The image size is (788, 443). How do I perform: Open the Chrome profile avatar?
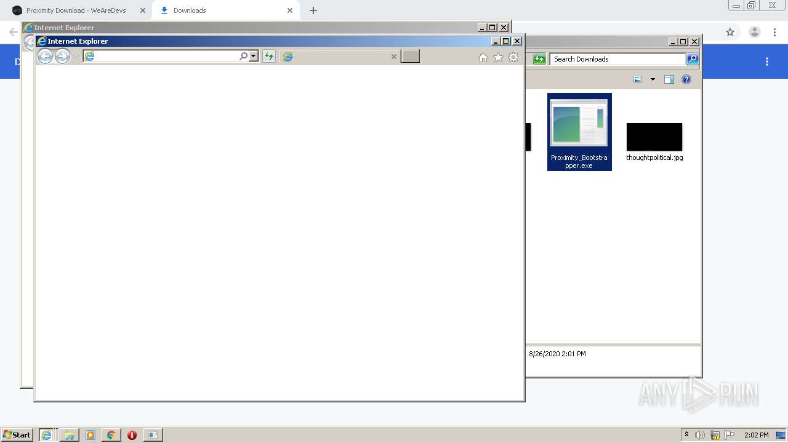[755, 32]
